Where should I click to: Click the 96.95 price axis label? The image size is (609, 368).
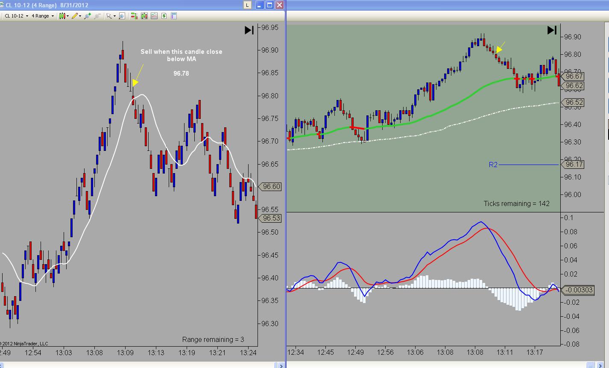[x=270, y=27]
